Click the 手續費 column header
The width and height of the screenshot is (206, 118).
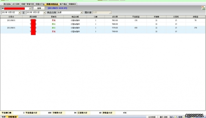pos(156,17)
